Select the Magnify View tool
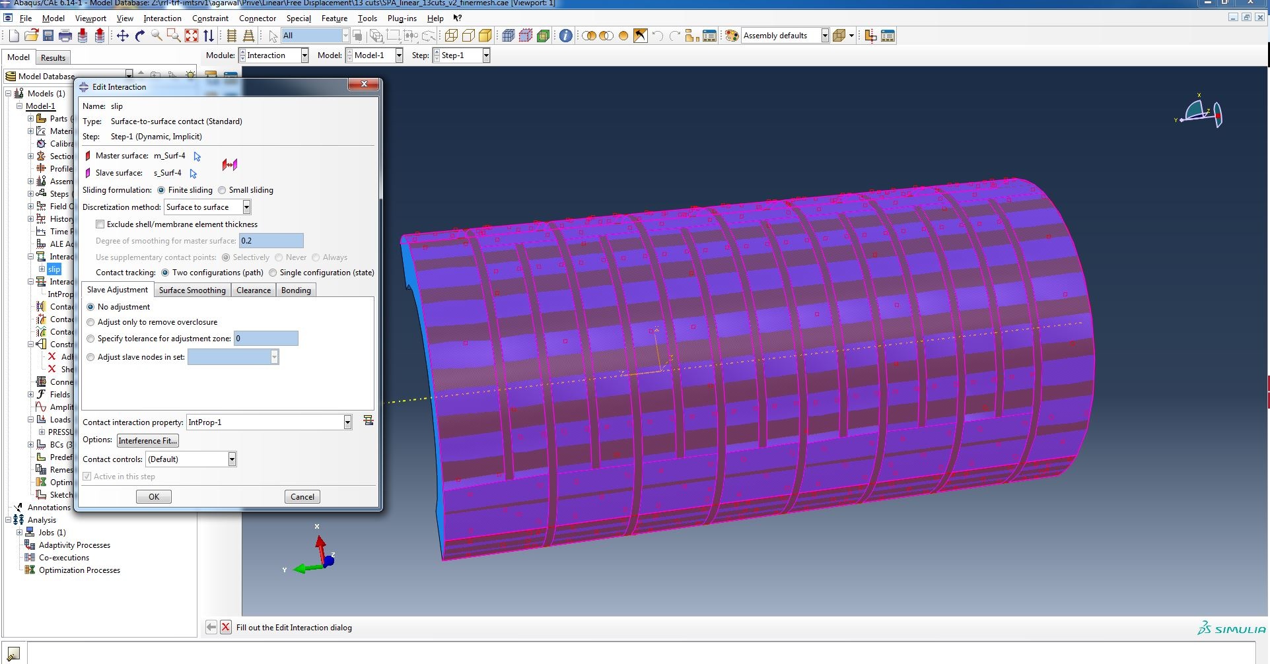This screenshot has width=1270, height=664. tap(157, 36)
